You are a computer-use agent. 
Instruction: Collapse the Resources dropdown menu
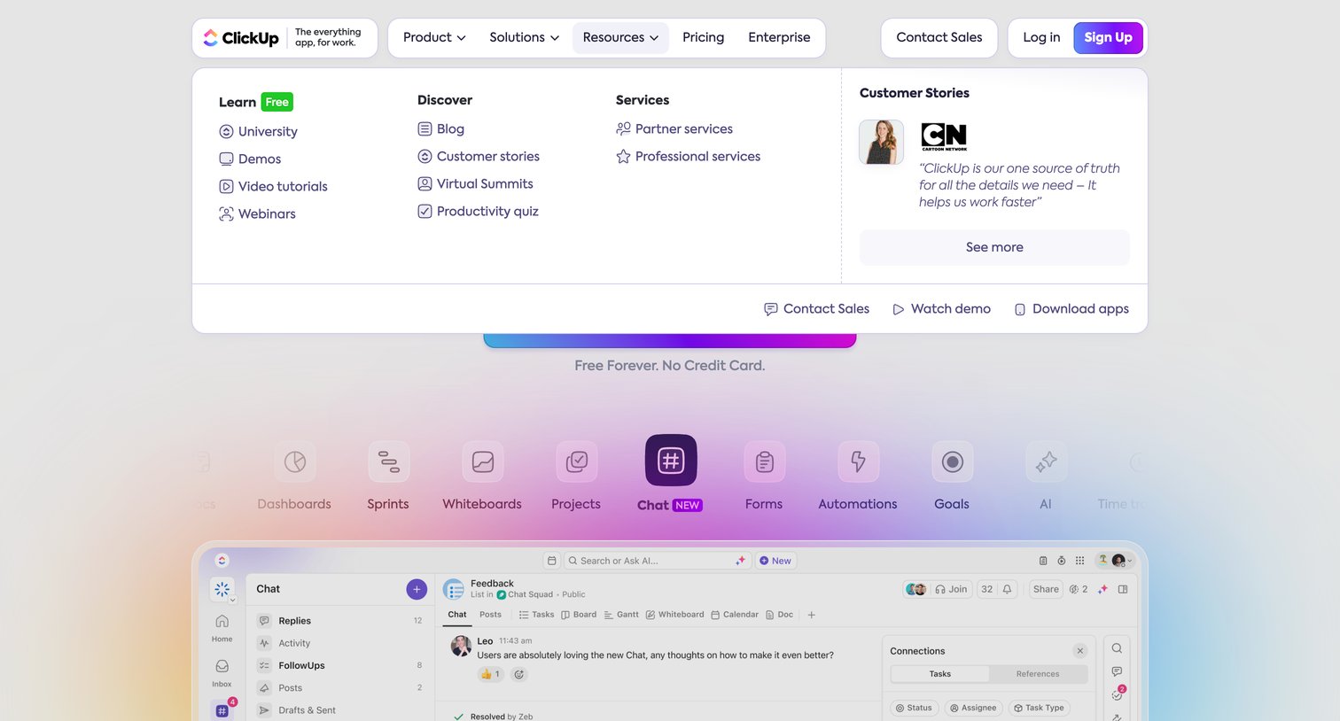coord(620,37)
